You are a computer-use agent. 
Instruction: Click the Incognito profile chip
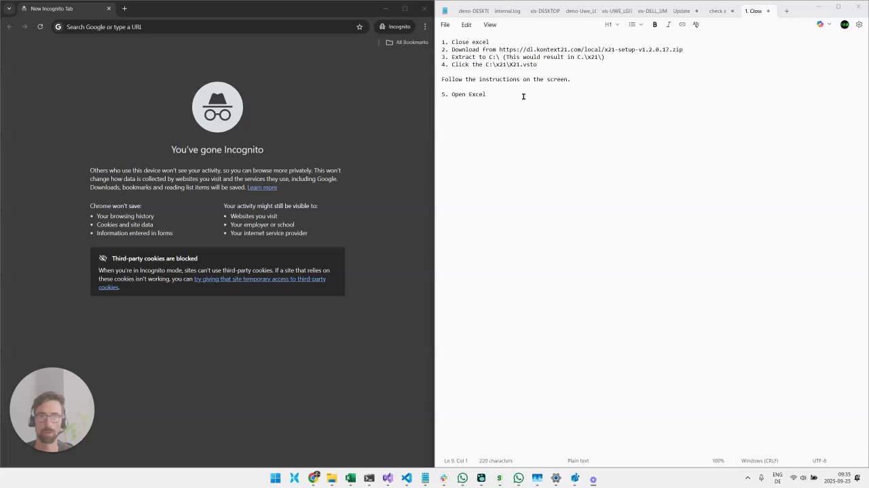394,26
